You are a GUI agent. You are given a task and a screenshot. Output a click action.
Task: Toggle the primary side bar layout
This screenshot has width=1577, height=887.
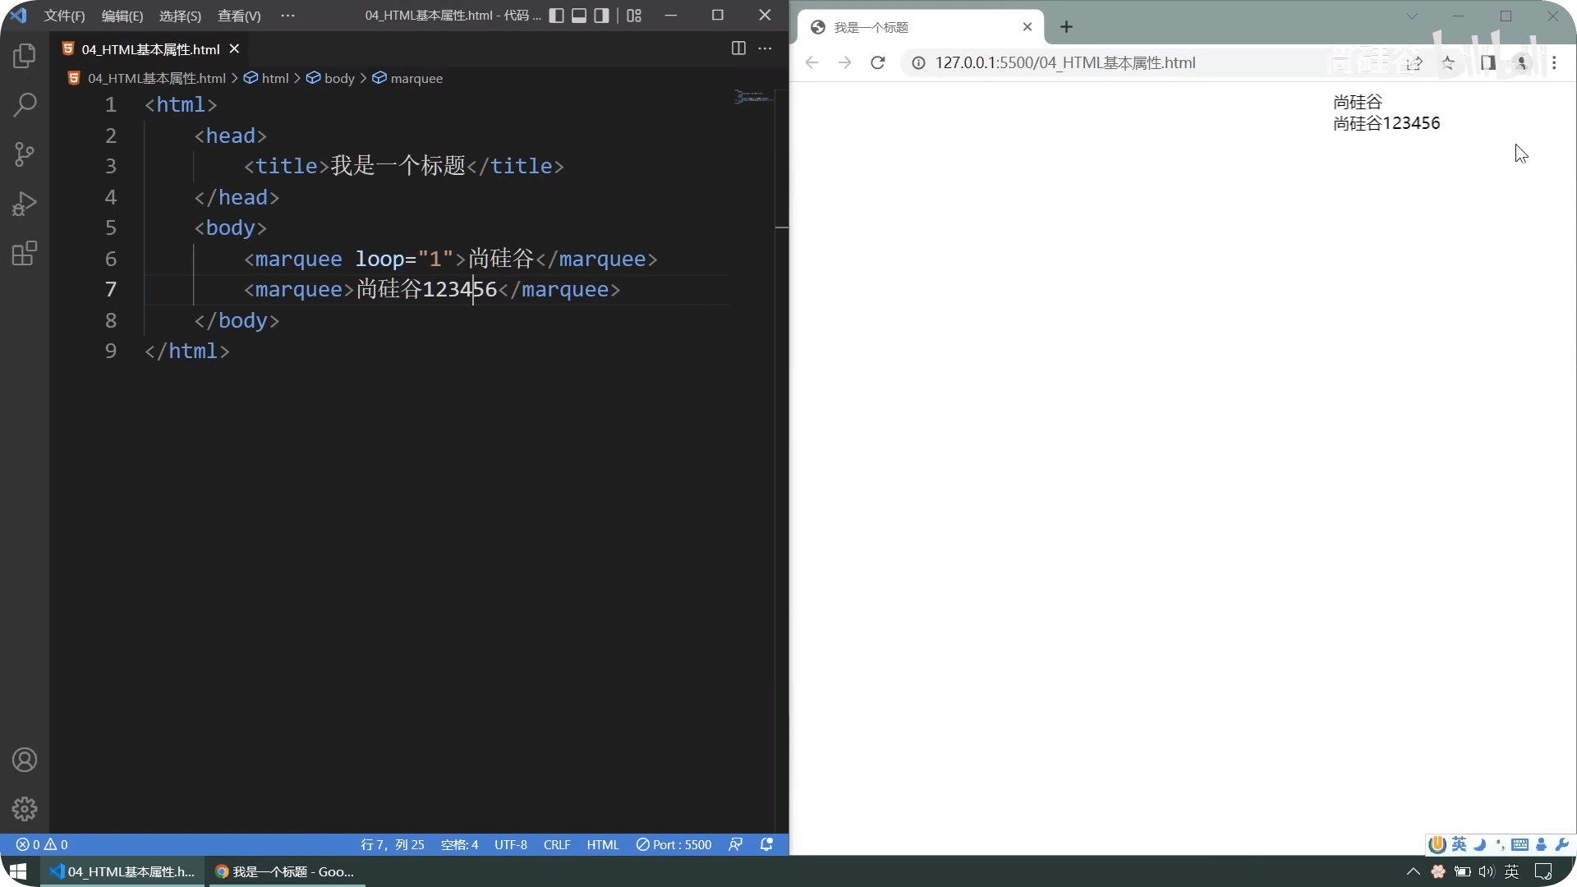[556, 16]
